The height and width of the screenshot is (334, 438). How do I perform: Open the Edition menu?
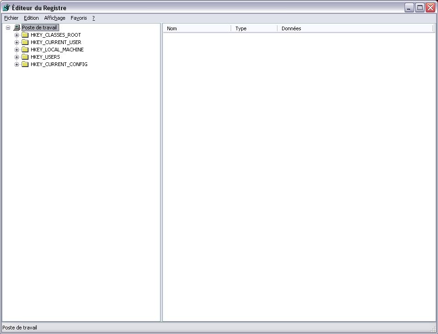(31, 18)
